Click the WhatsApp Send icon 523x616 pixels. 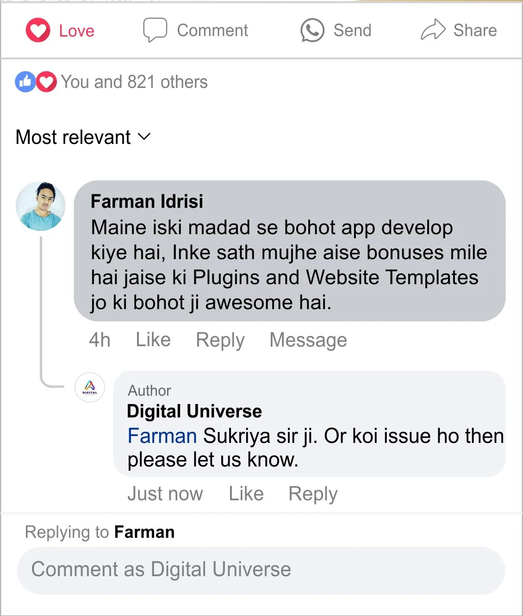pyautogui.click(x=312, y=31)
